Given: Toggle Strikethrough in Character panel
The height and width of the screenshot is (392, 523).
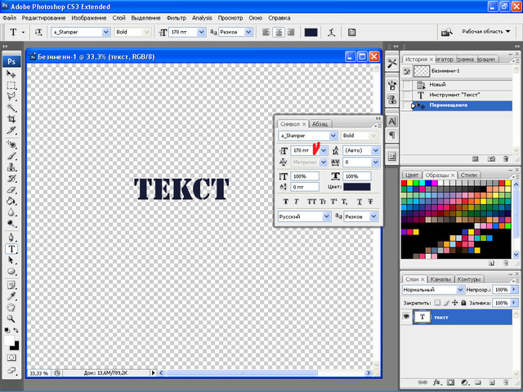Looking at the screenshot, I should (x=370, y=202).
